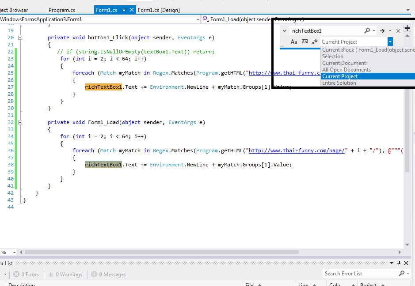Click the editor split window handle

click(407, 28)
